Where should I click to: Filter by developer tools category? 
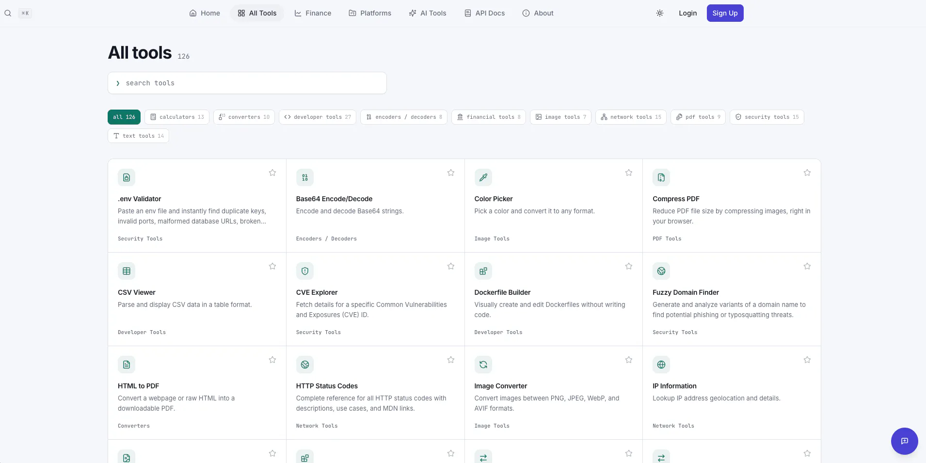tap(318, 117)
